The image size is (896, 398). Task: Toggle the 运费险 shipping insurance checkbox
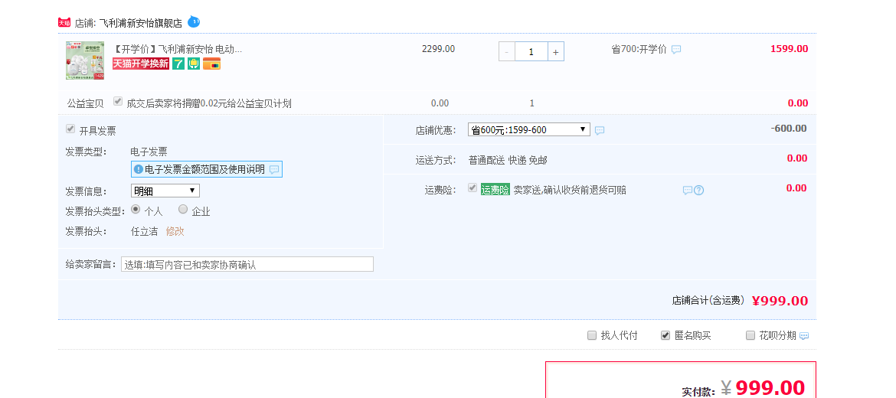[473, 188]
